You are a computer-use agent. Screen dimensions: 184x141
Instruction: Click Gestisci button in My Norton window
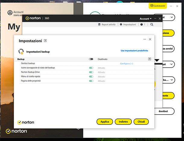(164, 111)
